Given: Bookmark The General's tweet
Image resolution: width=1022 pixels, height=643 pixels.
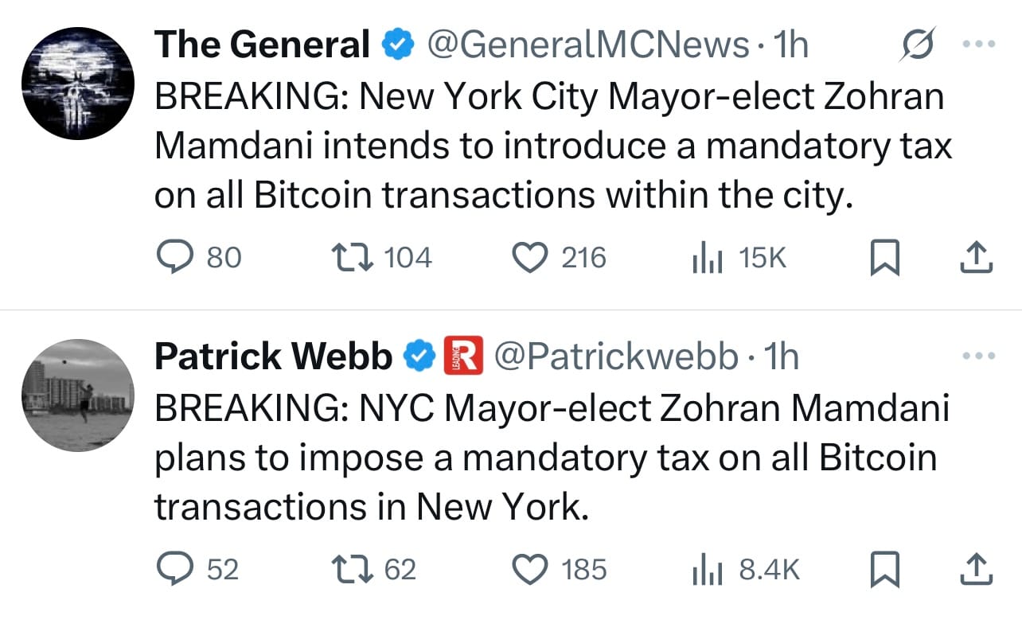Looking at the screenshot, I should pyautogui.click(x=885, y=259).
